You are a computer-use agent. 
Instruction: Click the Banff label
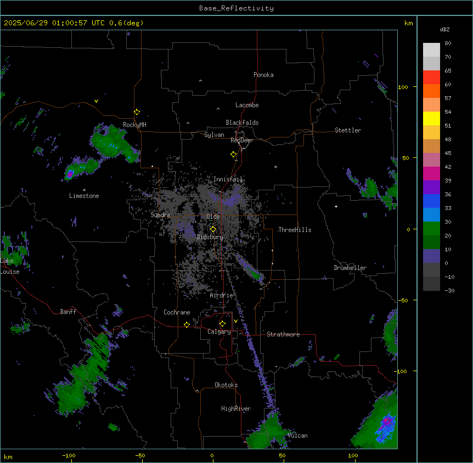click(x=68, y=312)
